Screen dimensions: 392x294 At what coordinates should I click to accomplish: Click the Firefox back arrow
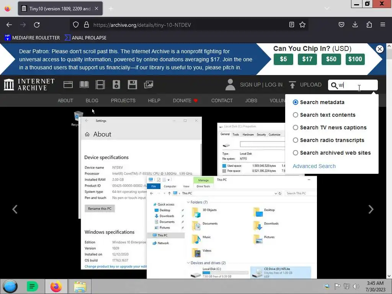click(x=9, y=25)
